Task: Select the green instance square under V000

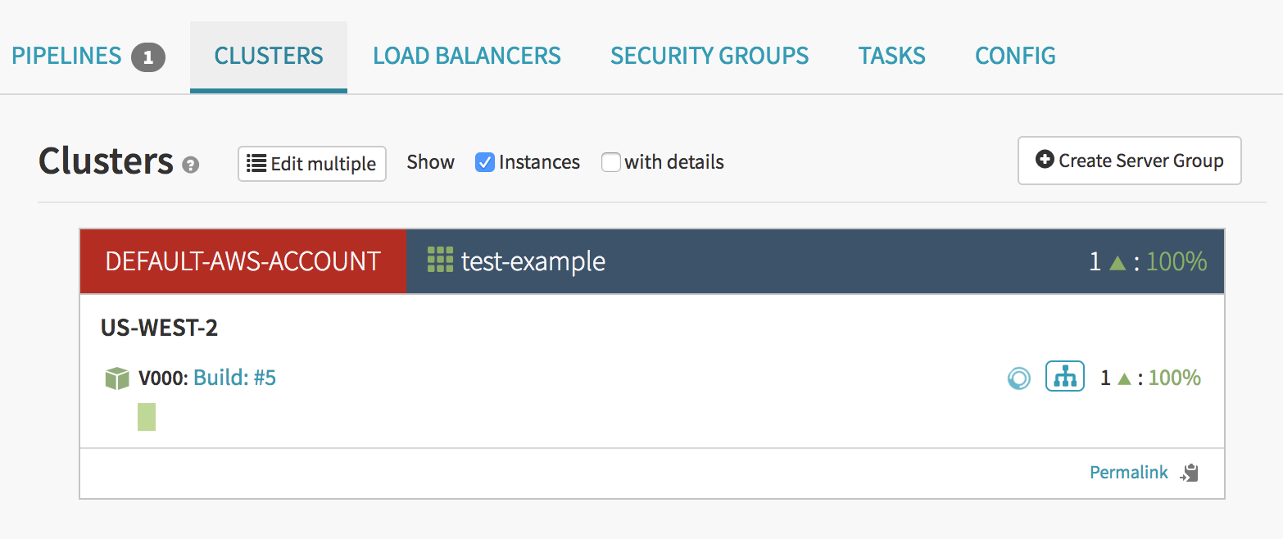Action: point(147,417)
